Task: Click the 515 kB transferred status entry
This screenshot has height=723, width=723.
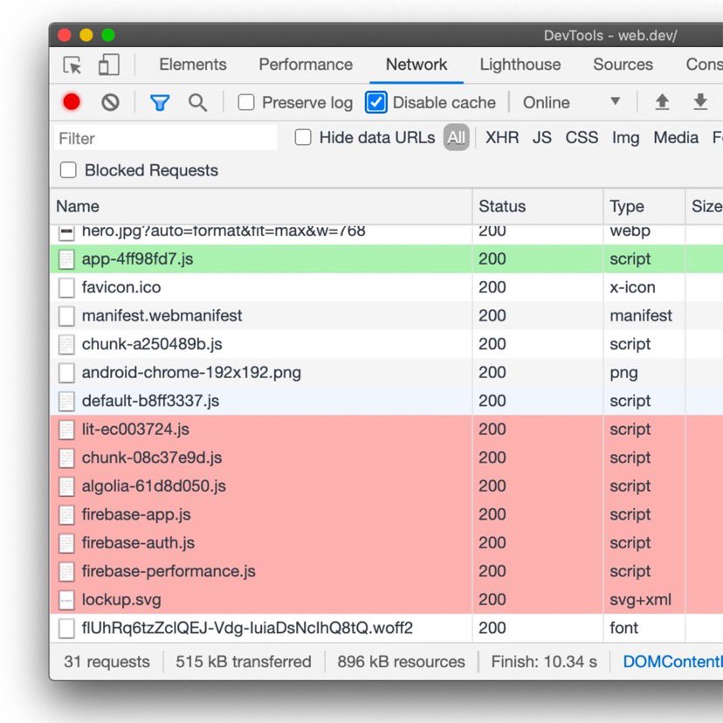Action: click(x=244, y=662)
